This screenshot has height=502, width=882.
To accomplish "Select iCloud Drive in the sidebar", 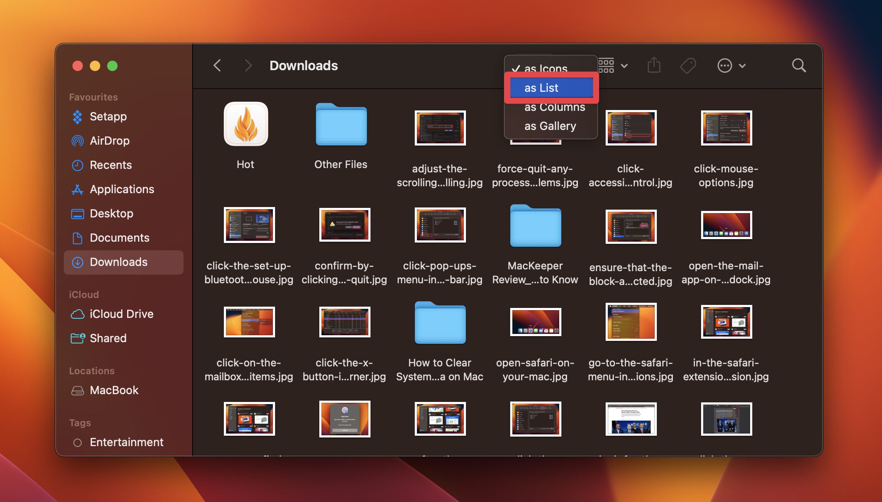I will (x=121, y=314).
